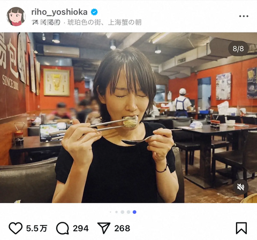Viewport: 257px width, 240px height.
Task: Open the 5.5万 likes count
Action: point(36,228)
